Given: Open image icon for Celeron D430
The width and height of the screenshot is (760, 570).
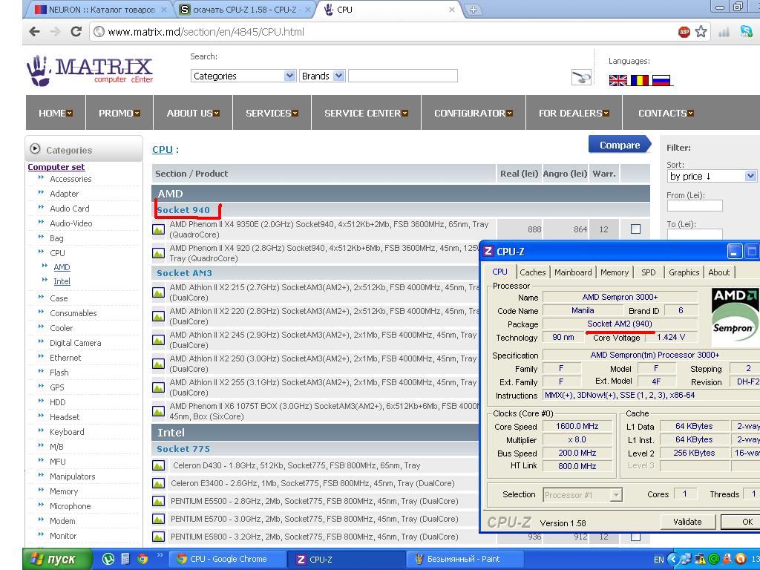Looking at the screenshot, I should pos(159,466).
